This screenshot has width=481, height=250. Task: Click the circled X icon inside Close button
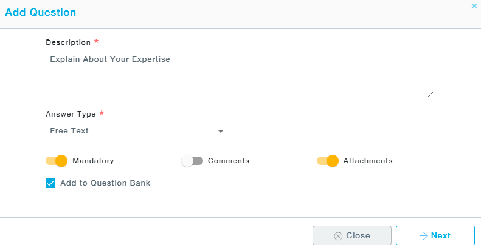click(338, 236)
